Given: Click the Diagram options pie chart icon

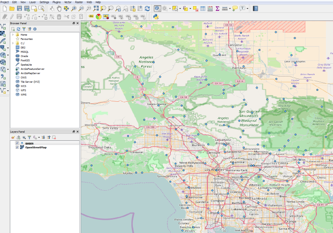Looking at the screenshot, I should (99, 17).
